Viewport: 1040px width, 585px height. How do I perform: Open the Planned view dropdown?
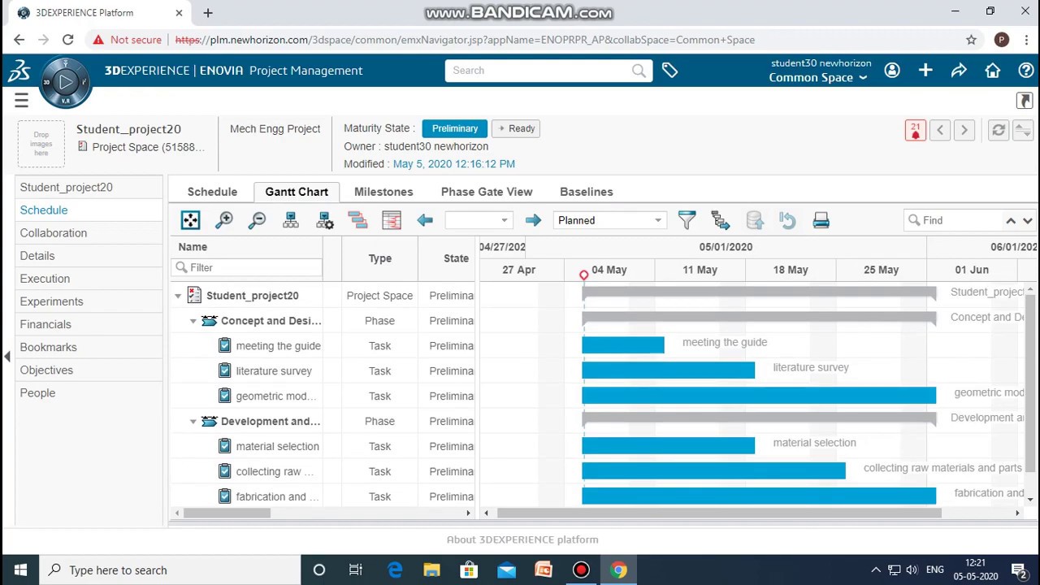pyautogui.click(x=609, y=220)
